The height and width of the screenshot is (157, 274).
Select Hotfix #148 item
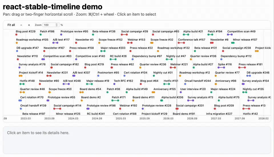click(x=27, y=81)
